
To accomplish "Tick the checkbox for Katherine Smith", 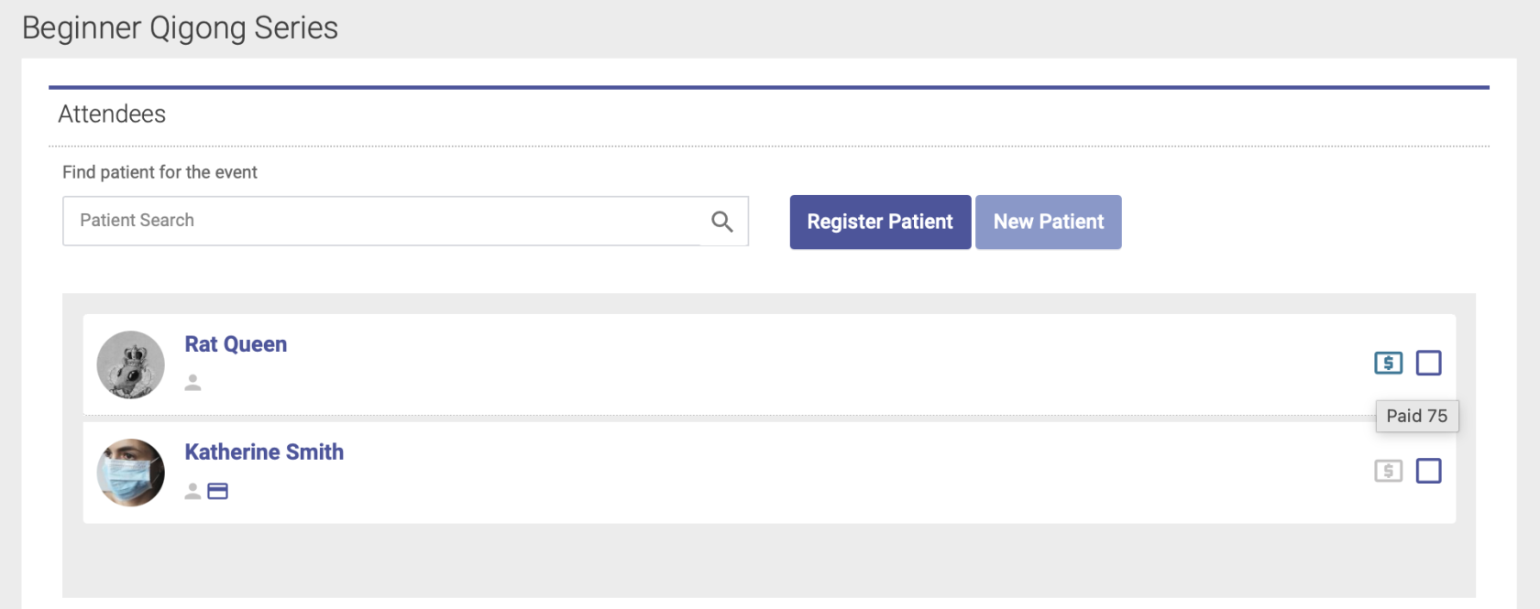I will 1428,471.
